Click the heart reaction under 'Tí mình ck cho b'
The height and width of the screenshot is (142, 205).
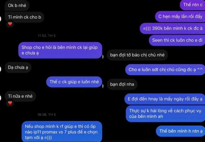[x=10, y=24]
